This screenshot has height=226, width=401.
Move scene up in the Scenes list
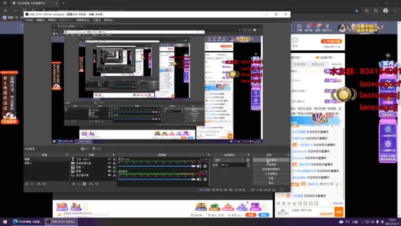click(39, 184)
